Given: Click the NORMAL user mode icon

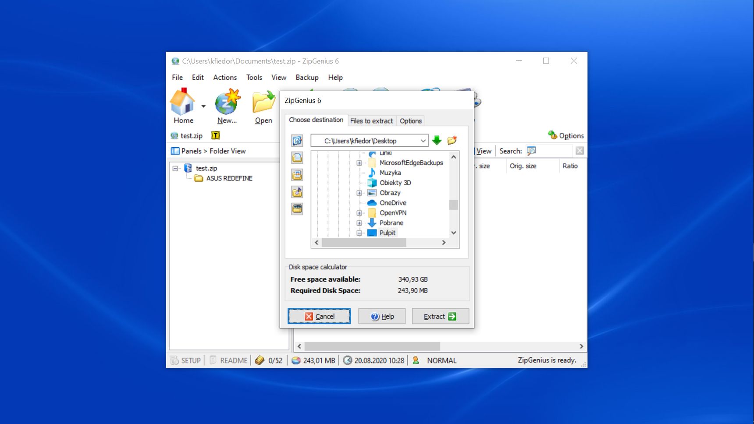Looking at the screenshot, I should 416,360.
